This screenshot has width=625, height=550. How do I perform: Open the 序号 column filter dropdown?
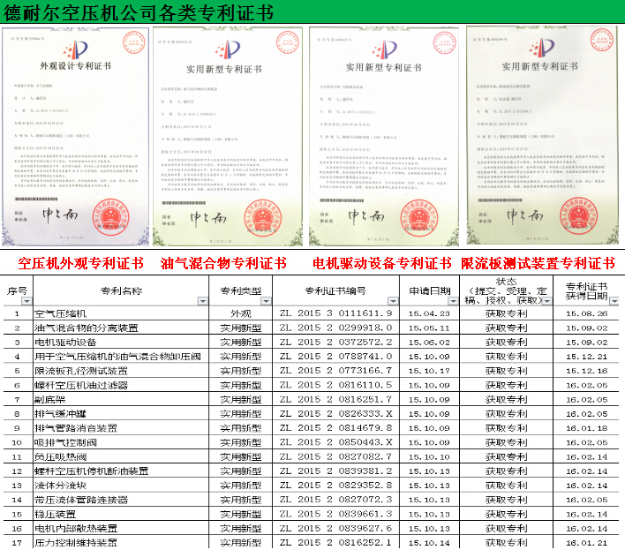coord(27,301)
